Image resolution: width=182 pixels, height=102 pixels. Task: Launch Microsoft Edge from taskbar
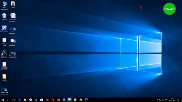tap(19, 100)
